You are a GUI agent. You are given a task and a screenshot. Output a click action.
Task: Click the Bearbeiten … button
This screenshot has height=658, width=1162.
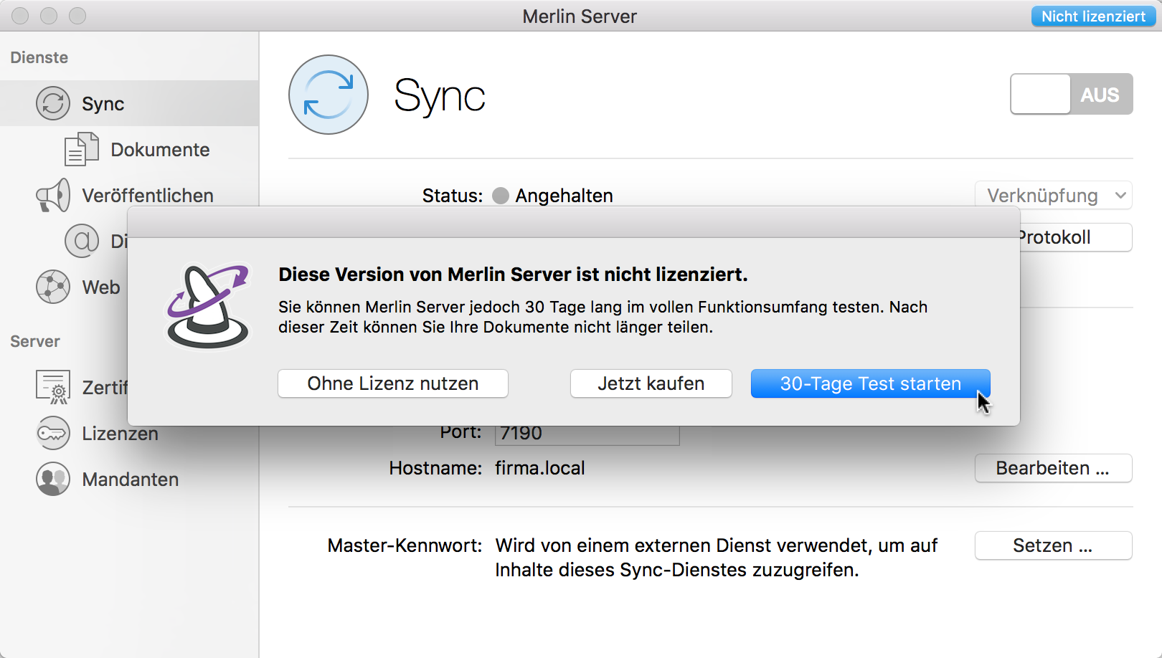(1054, 468)
